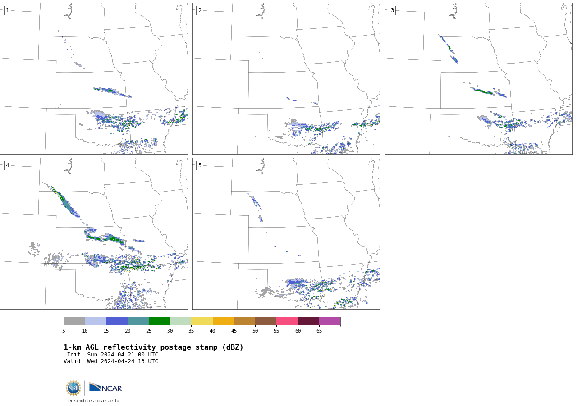577x406 pixels.
Task: Click the panel number 4 label
Action: pyautogui.click(x=7, y=165)
